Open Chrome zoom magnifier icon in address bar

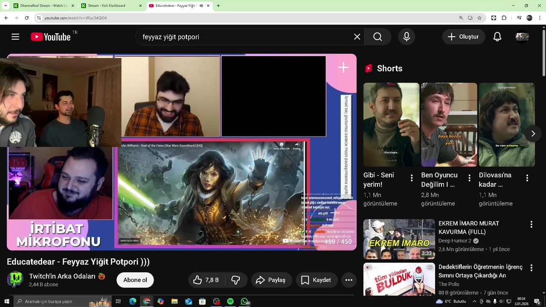pos(461,18)
